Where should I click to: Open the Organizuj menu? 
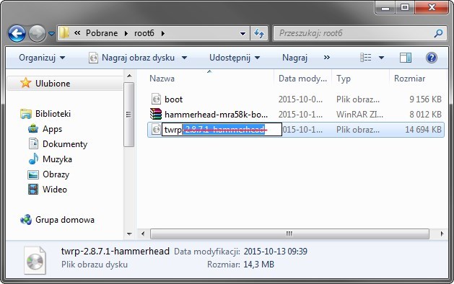pyautogui.click(x=42, y=58)
